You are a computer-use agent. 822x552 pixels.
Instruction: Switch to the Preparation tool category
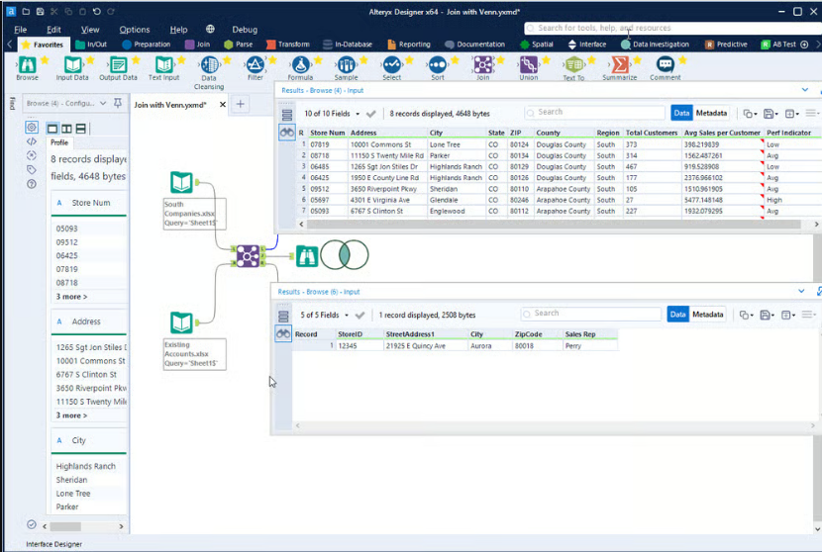point(147,45)
